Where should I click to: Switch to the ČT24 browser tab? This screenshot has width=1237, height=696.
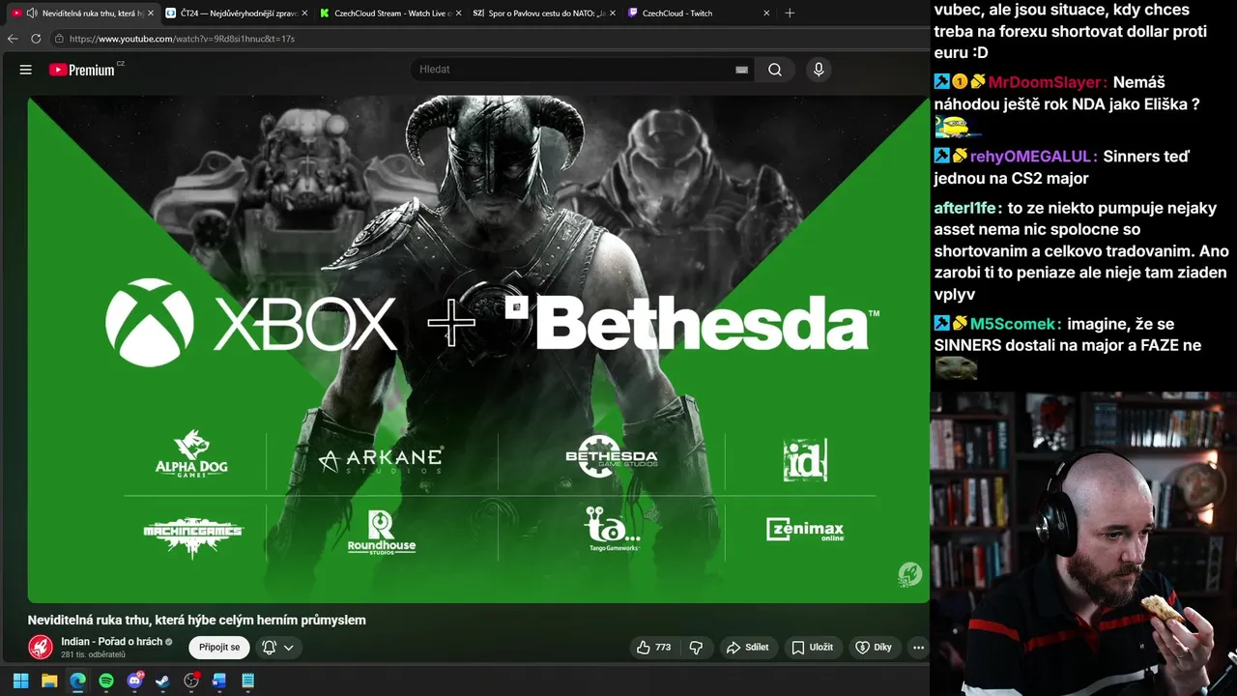pyautogui.click(x=237, y=14)
